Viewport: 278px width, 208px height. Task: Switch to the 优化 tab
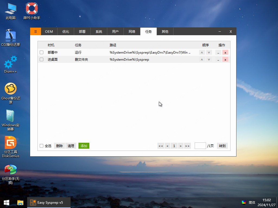click(66, 31)
